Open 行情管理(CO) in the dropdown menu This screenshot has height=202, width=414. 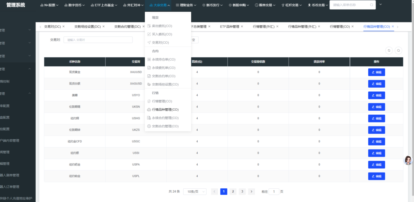(162, 101)
